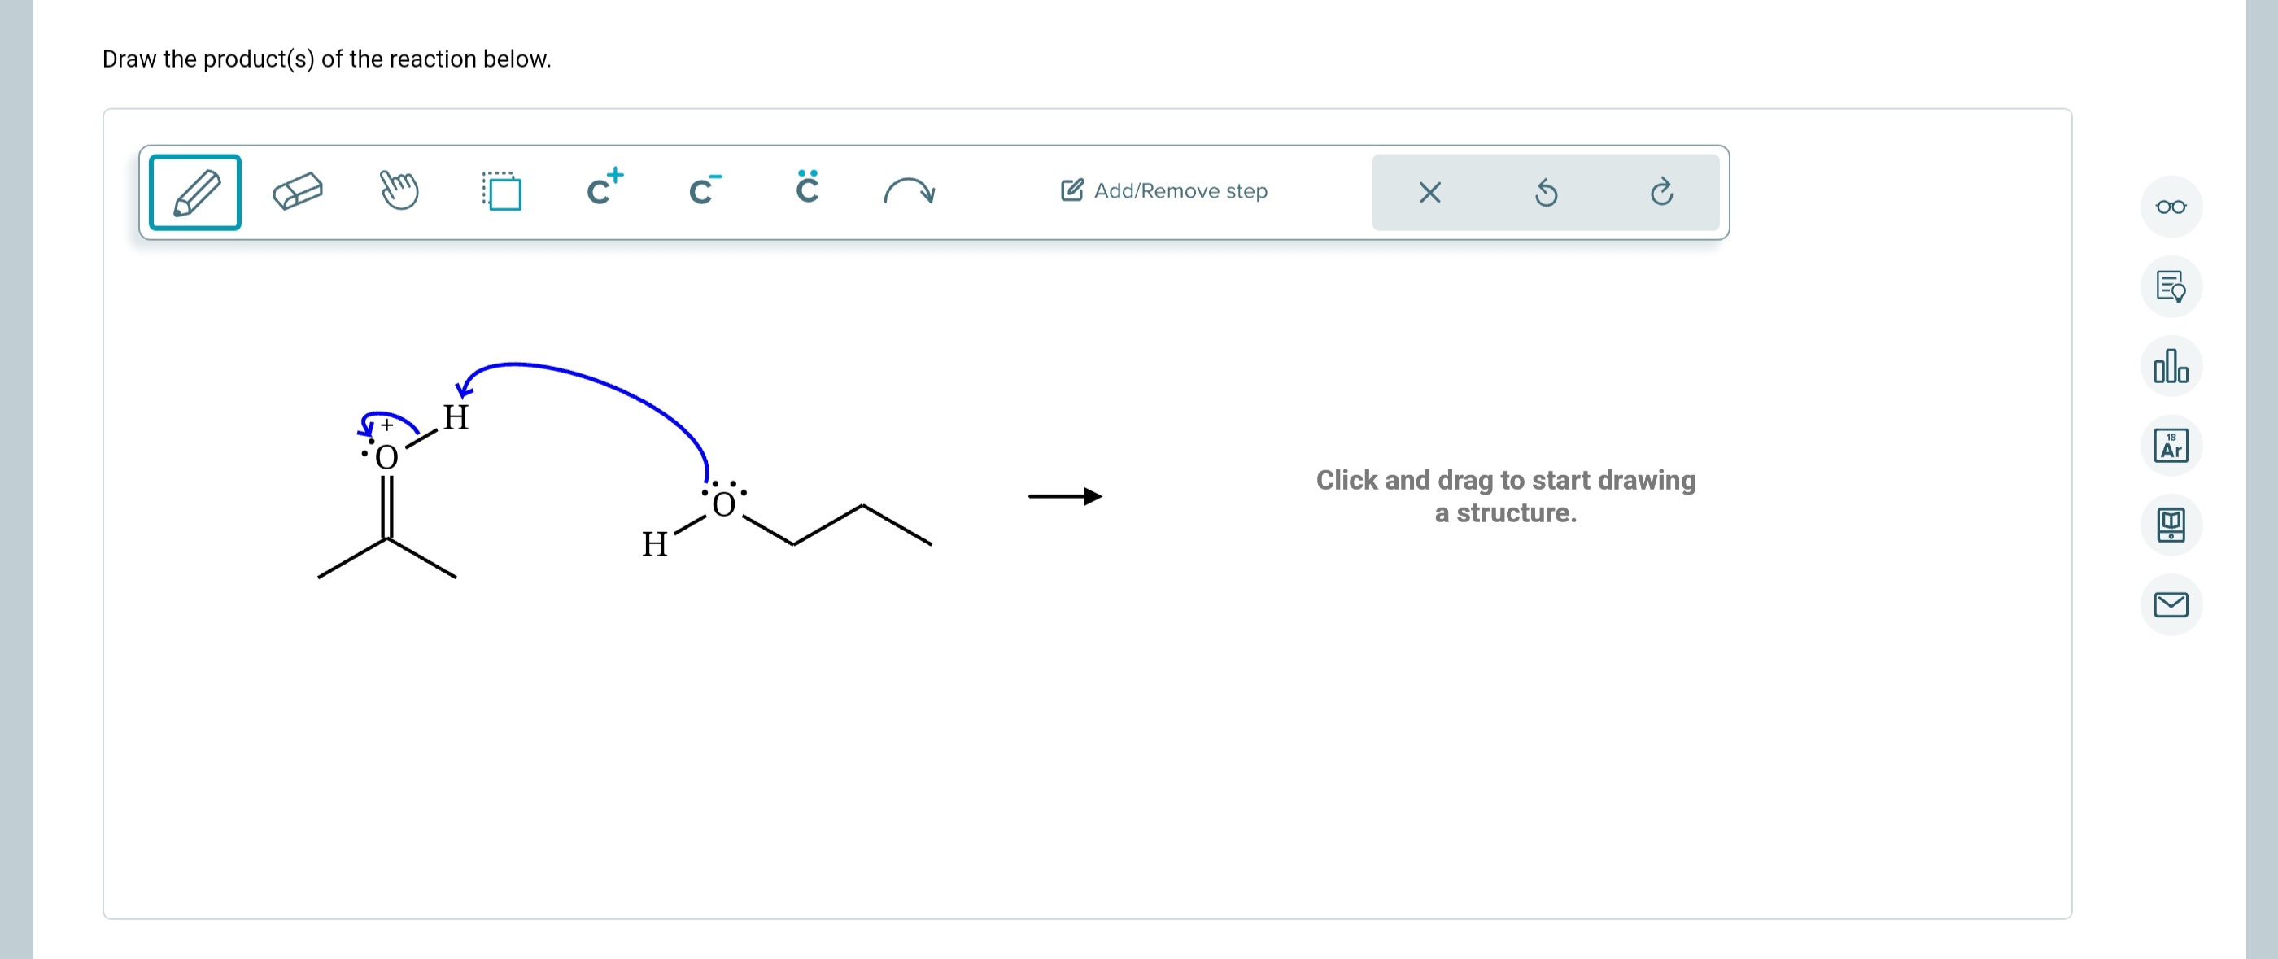The image size is (2278, 959).
Task: Clear the answer with the X button
Action: pyautogui.click(x=1429, y=193)
